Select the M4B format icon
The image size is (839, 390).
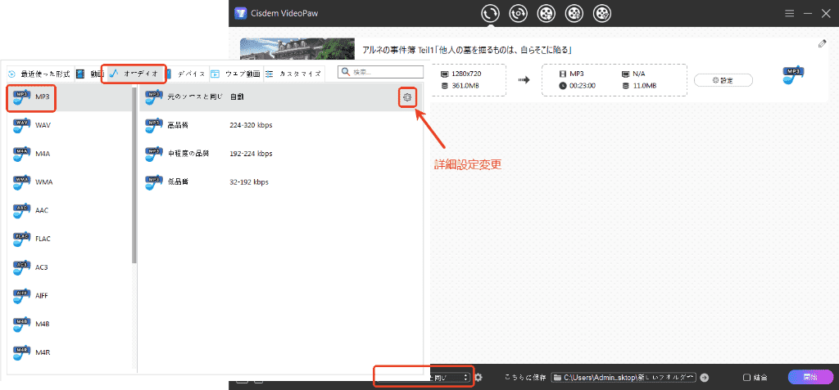pyautogui.click(x=22, y=324)
